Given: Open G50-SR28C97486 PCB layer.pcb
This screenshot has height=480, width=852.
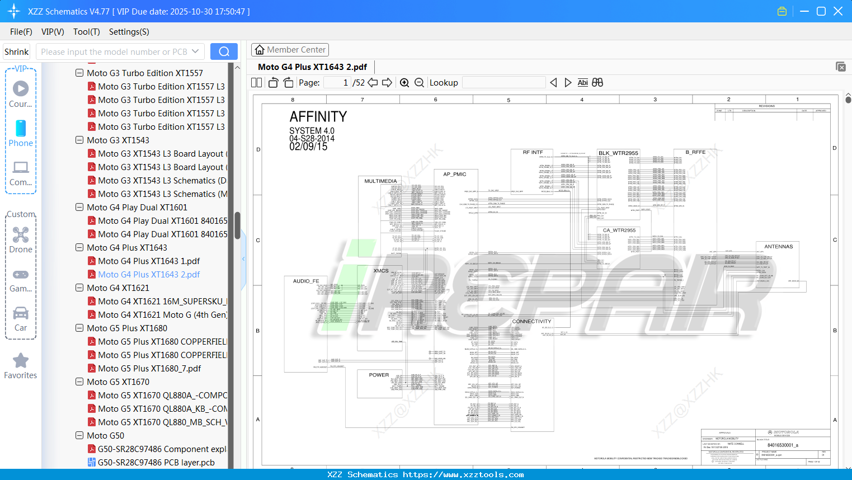Looking at the screenshot, I should 151,462.
